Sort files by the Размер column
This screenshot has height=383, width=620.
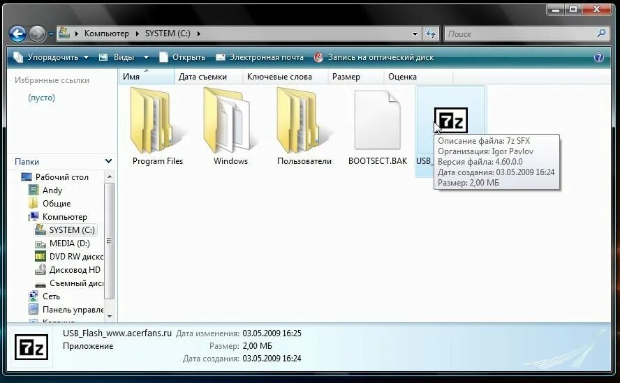356,77
